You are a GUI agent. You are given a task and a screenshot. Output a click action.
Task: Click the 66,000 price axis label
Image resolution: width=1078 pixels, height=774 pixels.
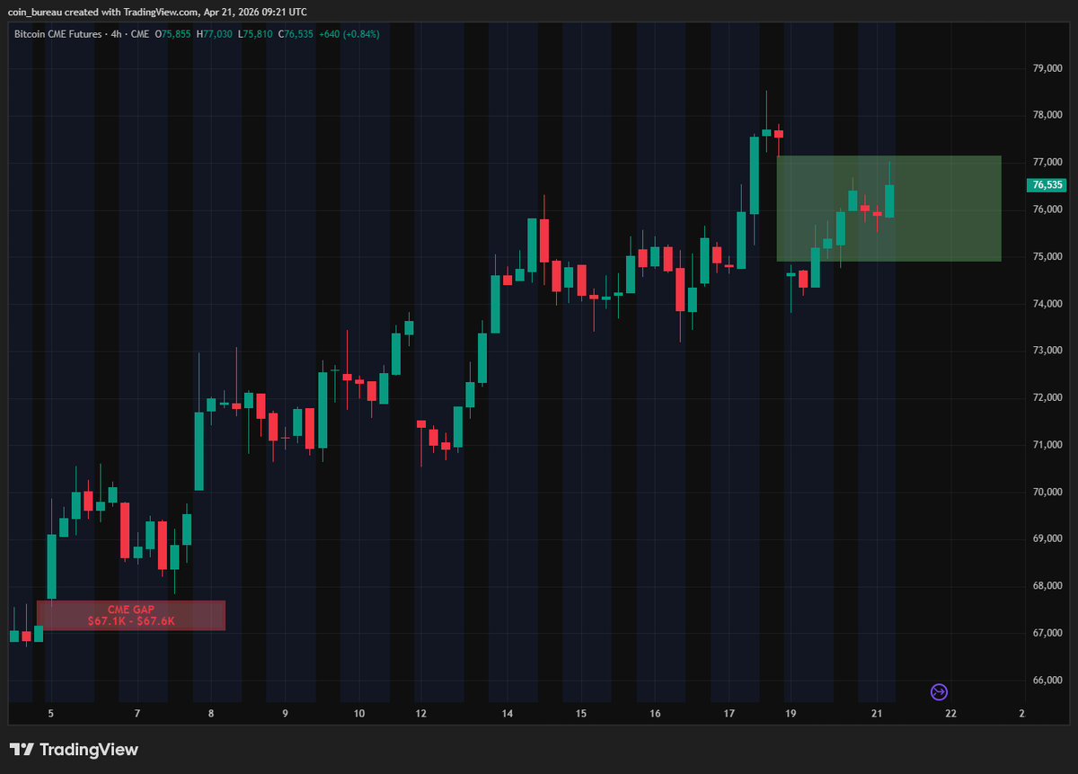pyautogui.click(x=1048, y=680)
